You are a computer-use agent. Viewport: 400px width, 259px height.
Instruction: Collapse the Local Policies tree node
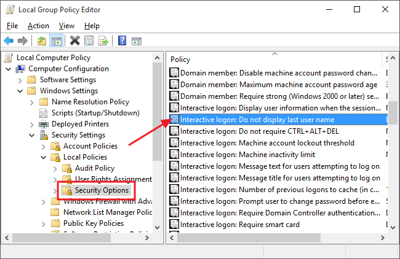pyautogui.click(x=44, y=157)
